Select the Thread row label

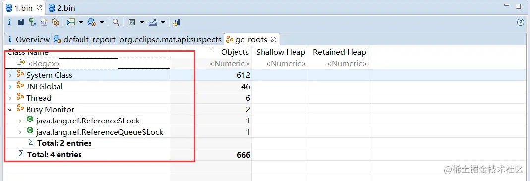(39, 98)
